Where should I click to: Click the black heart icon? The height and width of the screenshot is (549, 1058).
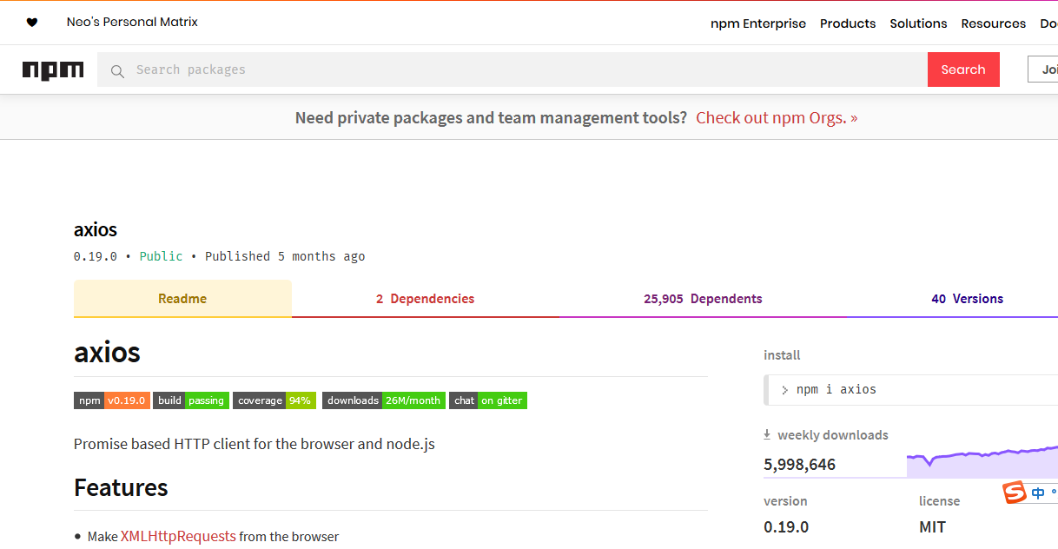pos(32,23)
